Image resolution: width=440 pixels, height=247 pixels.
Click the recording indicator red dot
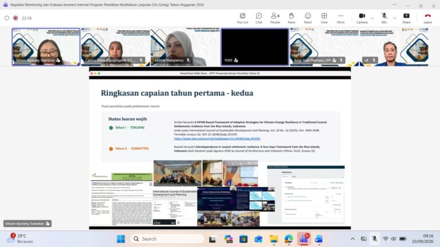click(15, 18)
